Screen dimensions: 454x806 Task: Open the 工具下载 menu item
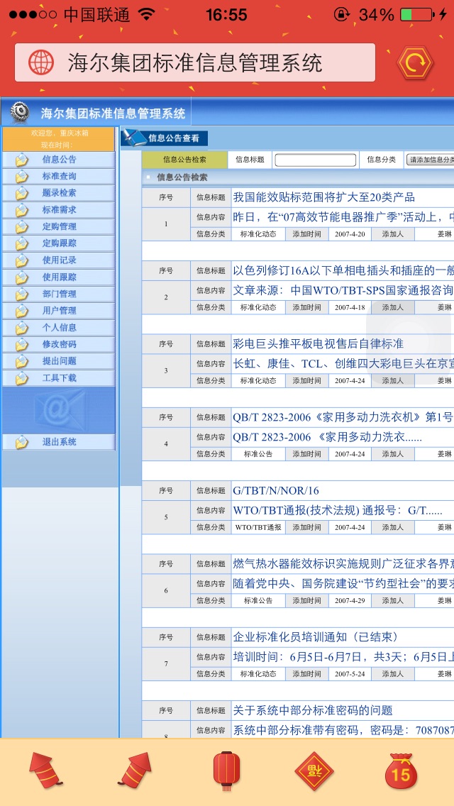pyautogui.click(x=59, y=377)
